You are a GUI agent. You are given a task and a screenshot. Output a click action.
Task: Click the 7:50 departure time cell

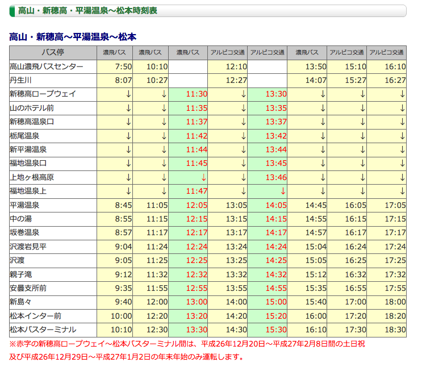(x=123, y=66)
